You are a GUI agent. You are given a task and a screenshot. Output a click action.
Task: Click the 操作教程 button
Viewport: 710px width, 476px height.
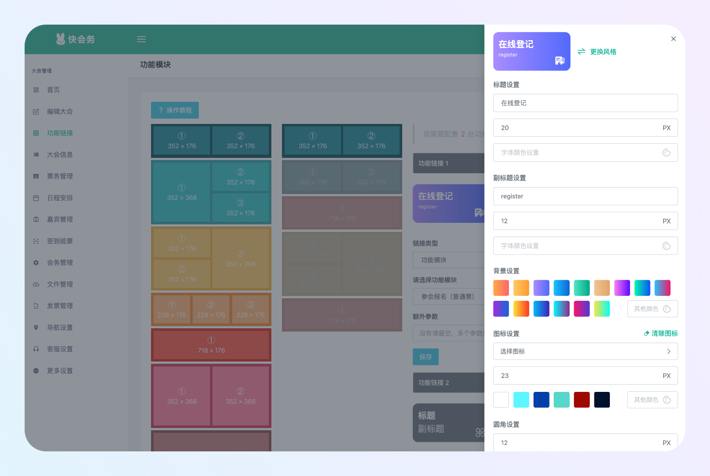[175, 110]
